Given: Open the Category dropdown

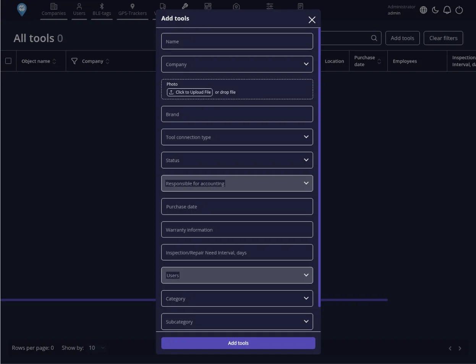Looking at the screenshot, I should tap(237, 298).
